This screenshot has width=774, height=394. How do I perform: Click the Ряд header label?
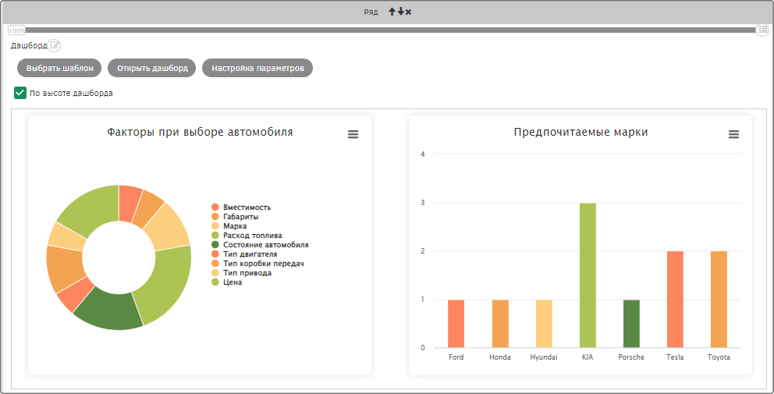[x=371, y=12]
